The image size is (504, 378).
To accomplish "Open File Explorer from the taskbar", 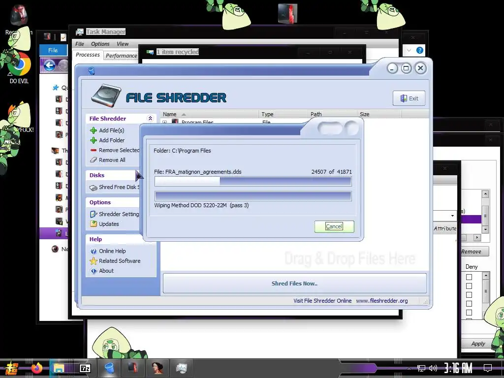I will click(59, 368).
